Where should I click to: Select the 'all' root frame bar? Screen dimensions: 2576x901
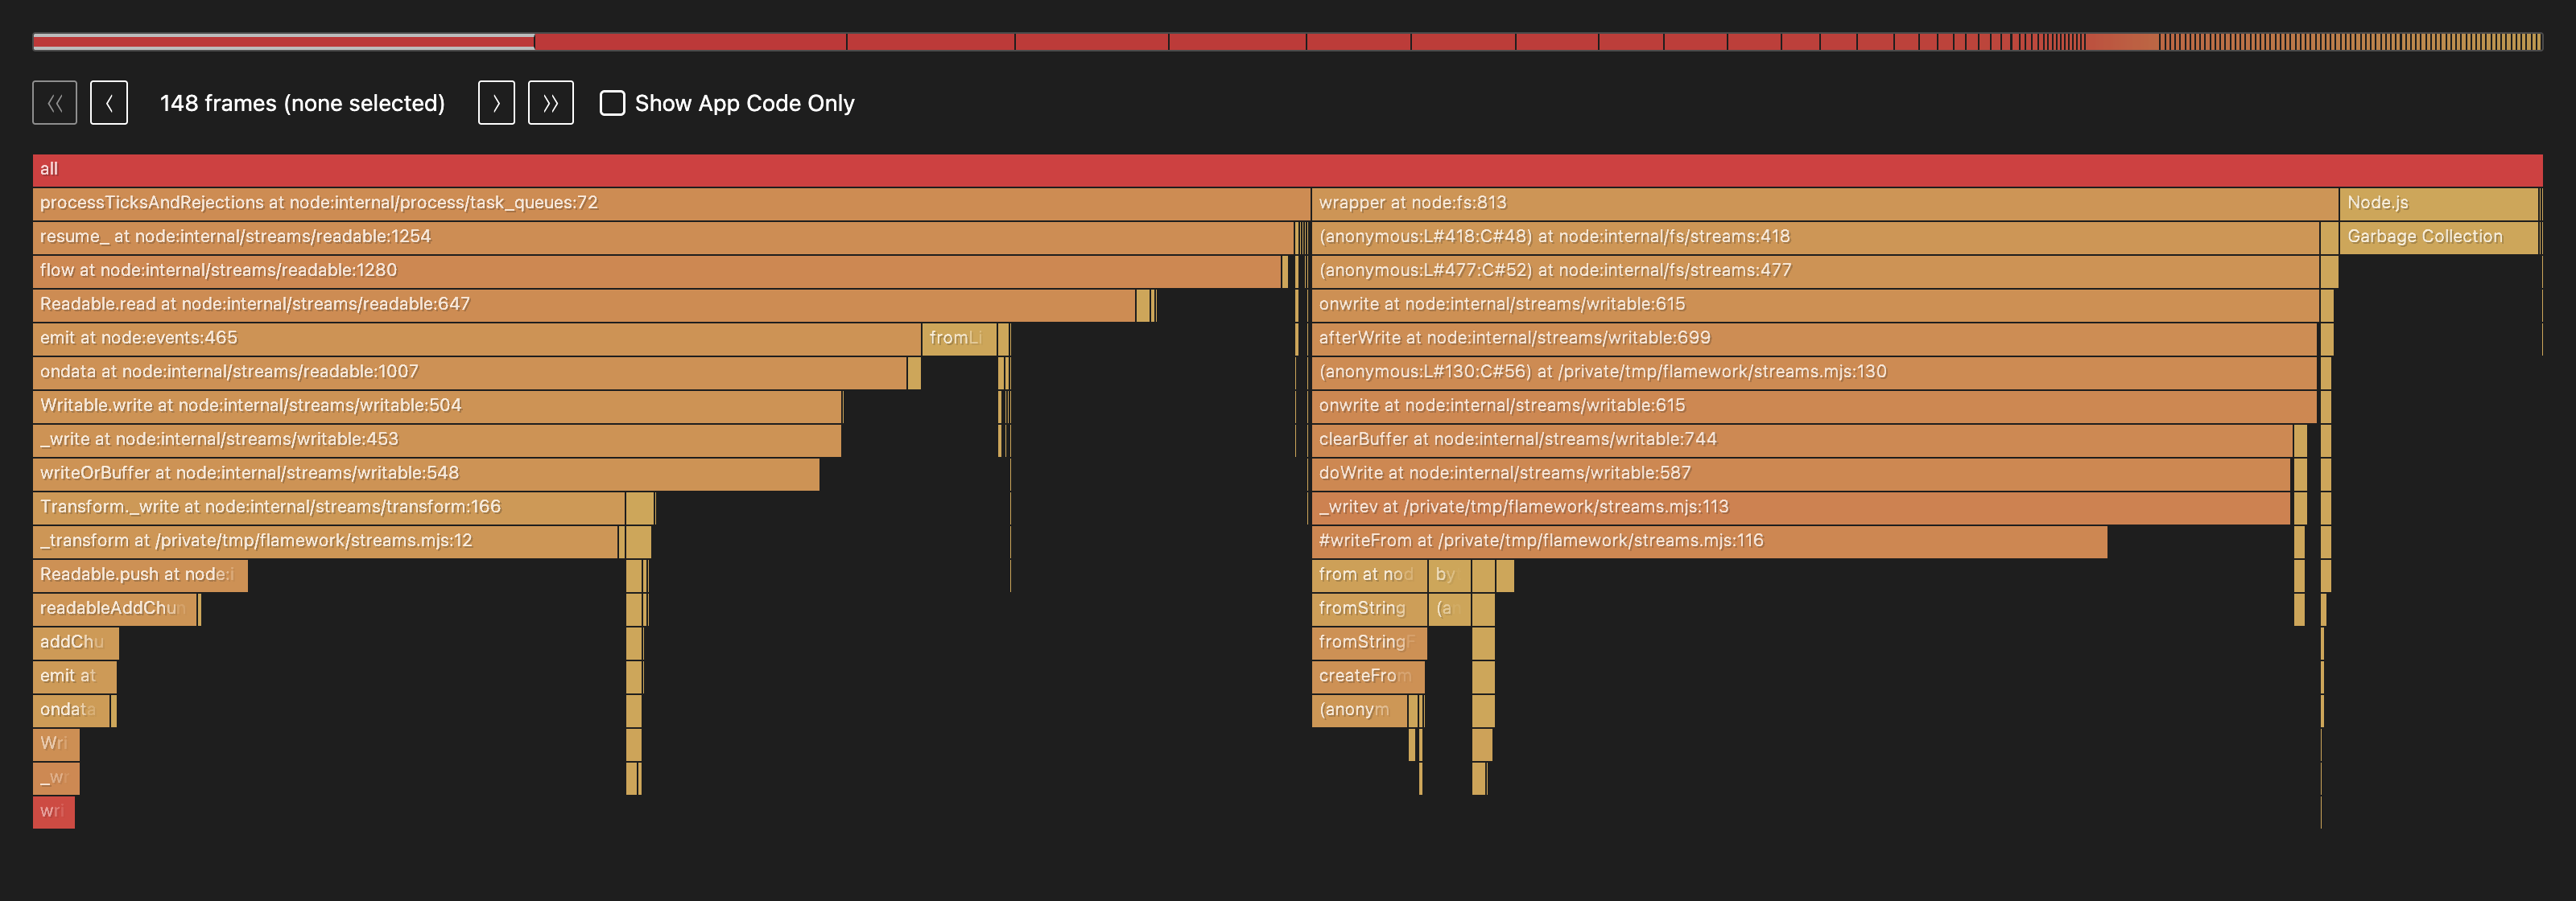[x=1287, y=170]
